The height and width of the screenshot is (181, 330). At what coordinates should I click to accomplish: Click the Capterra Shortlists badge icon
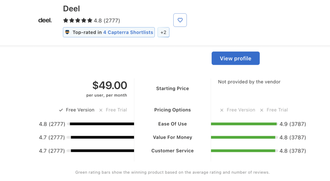pos(67,32)
